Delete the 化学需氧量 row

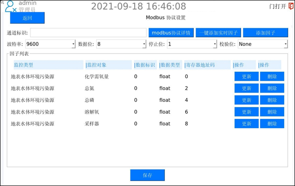click(x=272, y=76)
